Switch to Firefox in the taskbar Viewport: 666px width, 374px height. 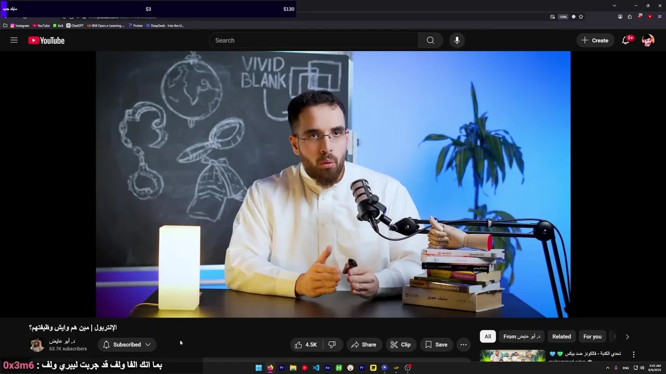270,368
